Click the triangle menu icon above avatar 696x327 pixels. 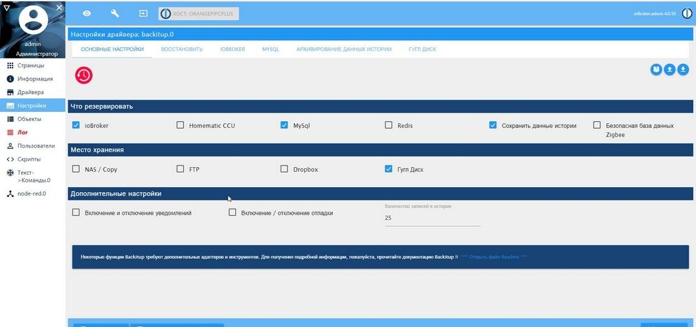click(6, 8)
